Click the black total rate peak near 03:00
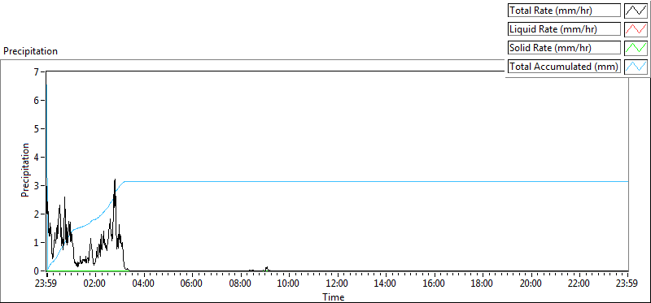The width and height of the screenshot is (651, 303). [x=115, y=180]
